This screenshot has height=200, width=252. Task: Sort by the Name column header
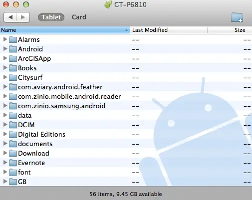tap(65, 30)
